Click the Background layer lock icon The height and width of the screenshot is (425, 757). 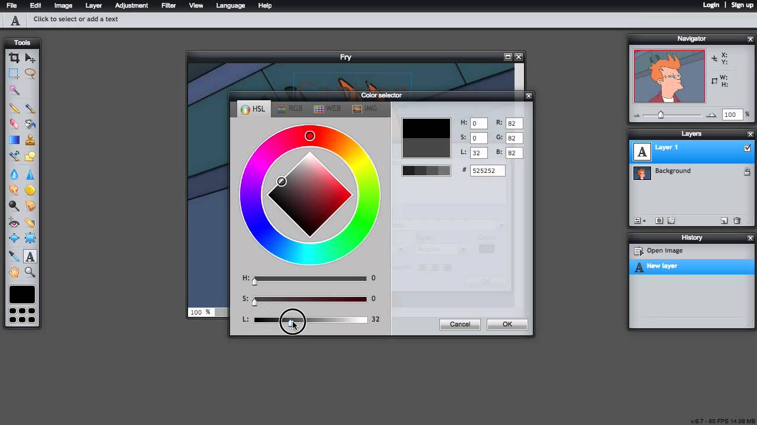[x=748, y=172]
